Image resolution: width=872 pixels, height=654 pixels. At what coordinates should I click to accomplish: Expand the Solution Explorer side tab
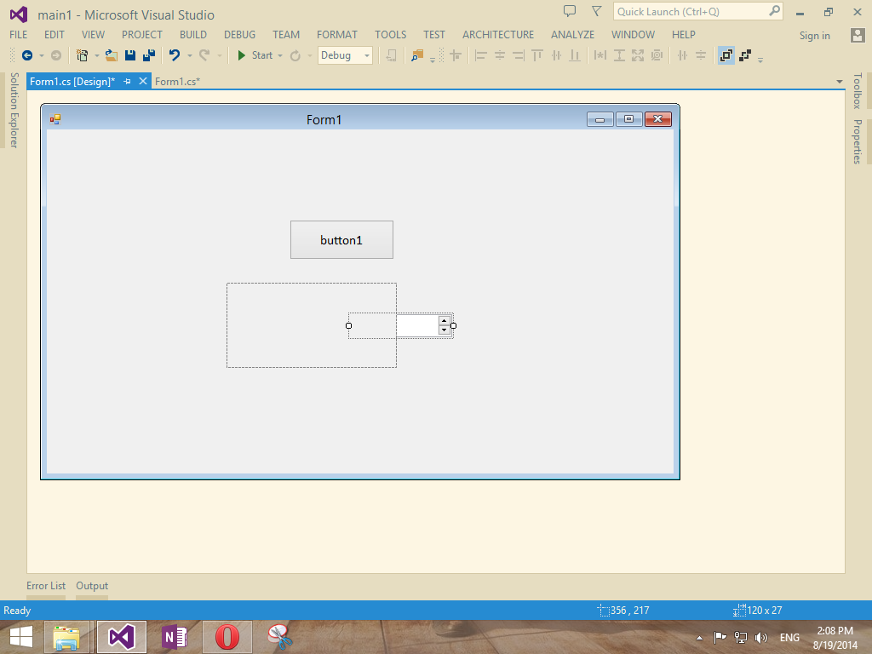[x=14, y=110]
